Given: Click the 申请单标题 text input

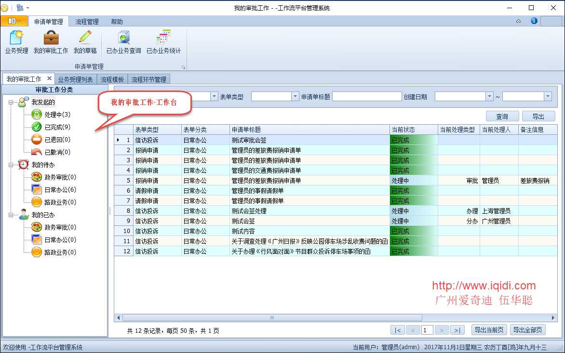Looking at the screenshot, I should (367, 96).
